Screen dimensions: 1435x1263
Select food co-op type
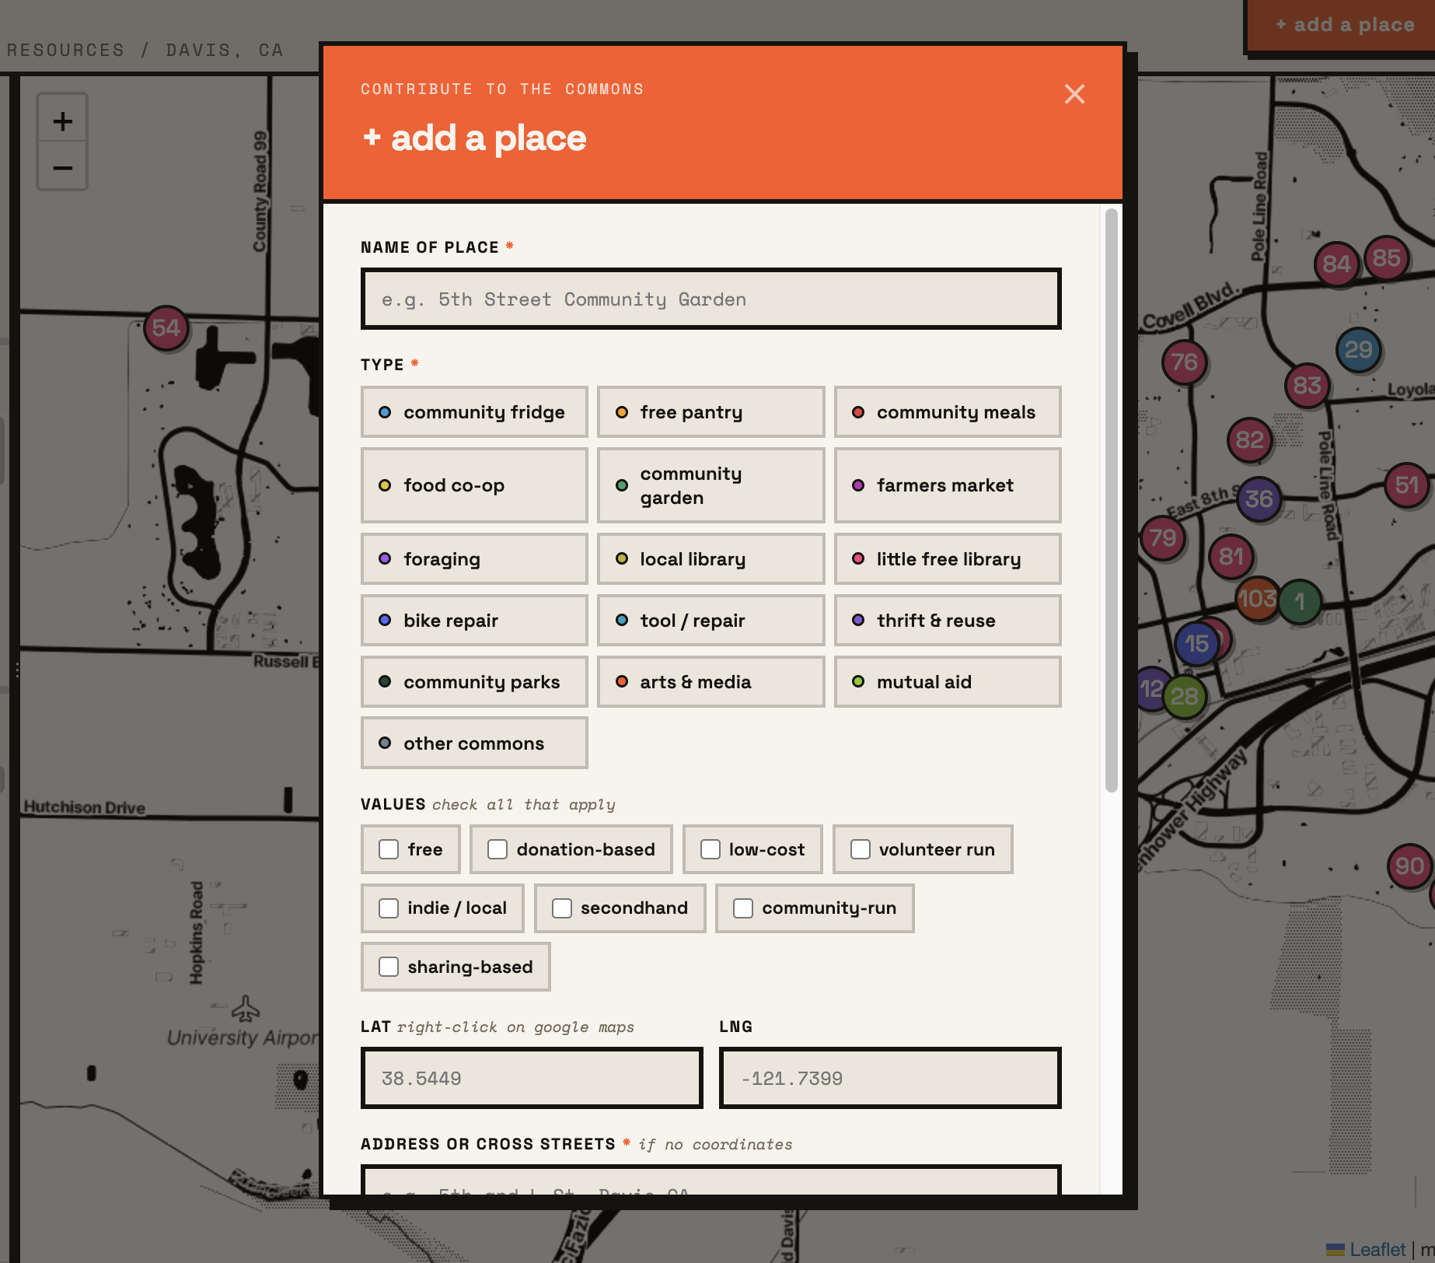point(474,485)
